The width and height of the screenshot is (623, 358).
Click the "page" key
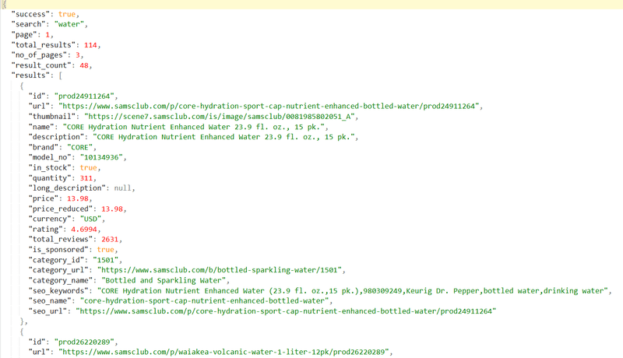pyautogui.click(x=24, y=34)
